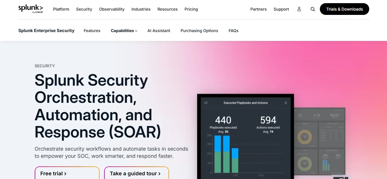Click Take a guided tour button
Image resolution: width=387 pixels, height=179 pixels.
click(x=137, y=173)
